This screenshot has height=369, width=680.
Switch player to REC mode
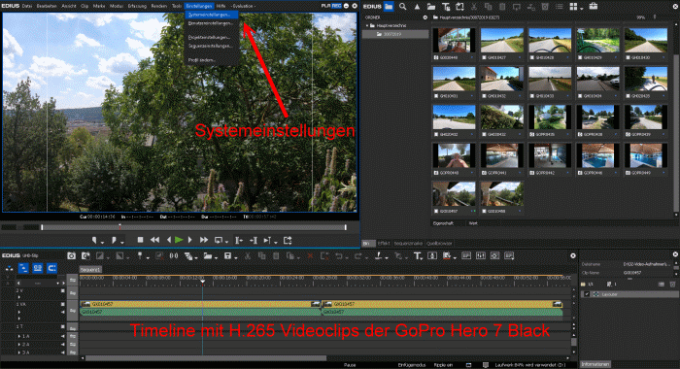pos(336,6)
